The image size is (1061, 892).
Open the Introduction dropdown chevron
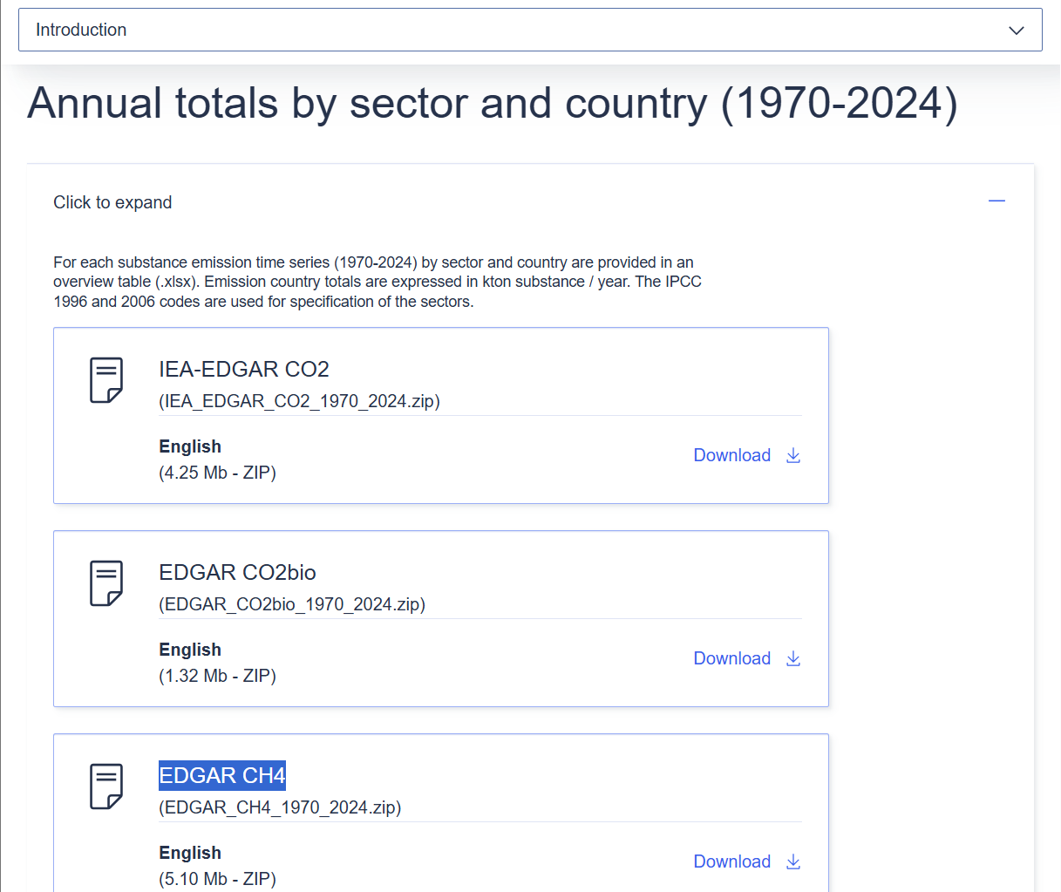tap(1016, 31)
